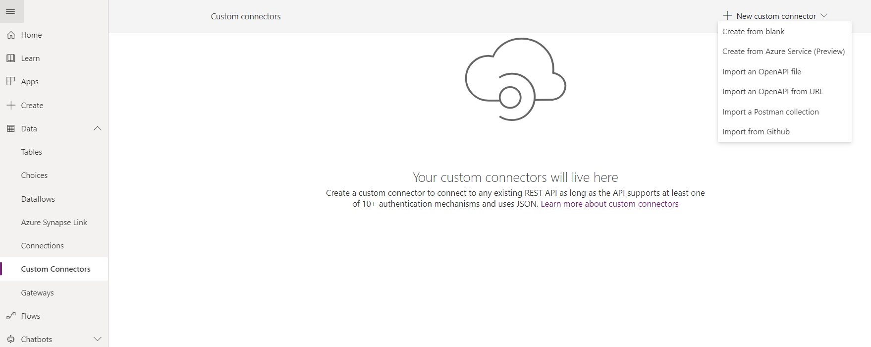Viewport: 871px width, 347px height.
Task: Select Import a Postman collection
Action: point(770,112)
